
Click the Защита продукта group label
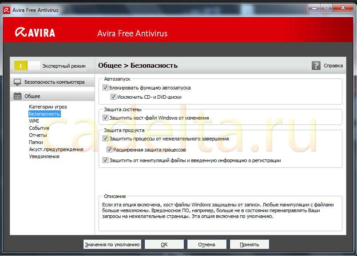(124, 130)
